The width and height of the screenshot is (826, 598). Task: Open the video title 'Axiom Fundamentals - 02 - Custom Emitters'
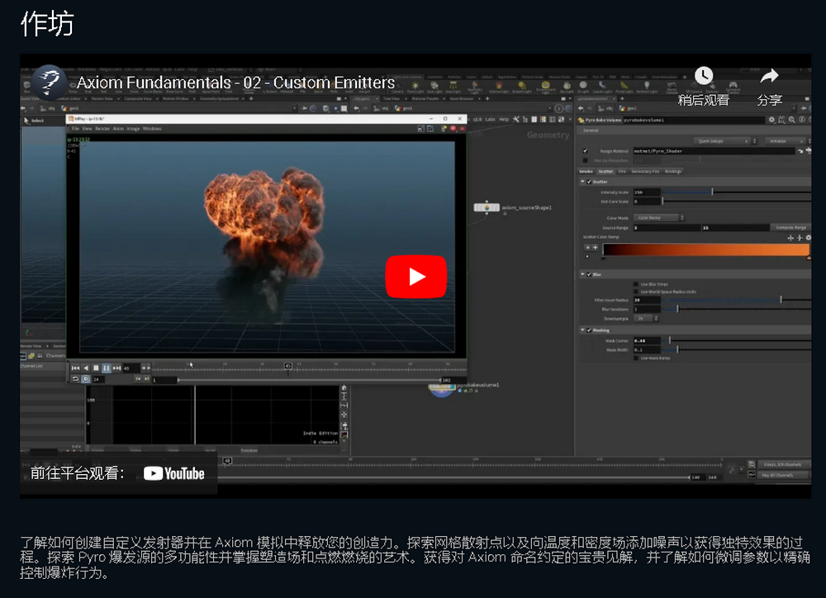235,83
